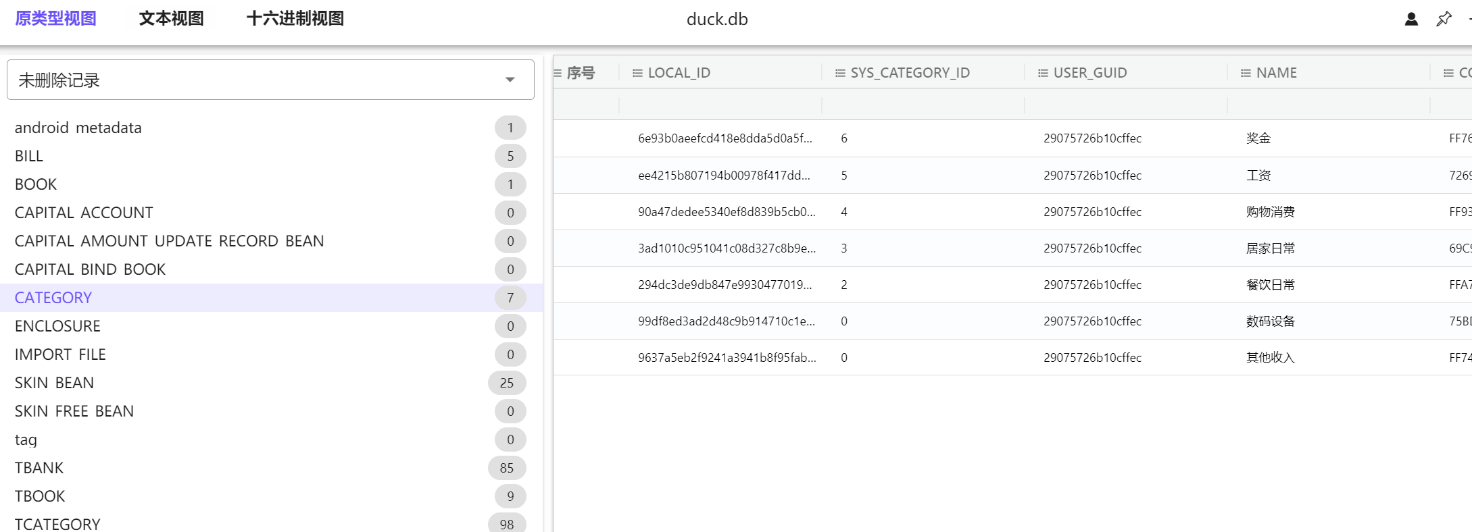Switch to the 十六进制视图 tab
1472x532 pixels.
coord(295,19)
